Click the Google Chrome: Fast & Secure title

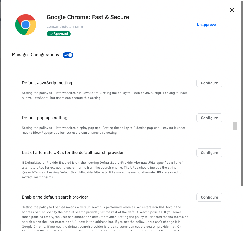(x=88, y=17)
